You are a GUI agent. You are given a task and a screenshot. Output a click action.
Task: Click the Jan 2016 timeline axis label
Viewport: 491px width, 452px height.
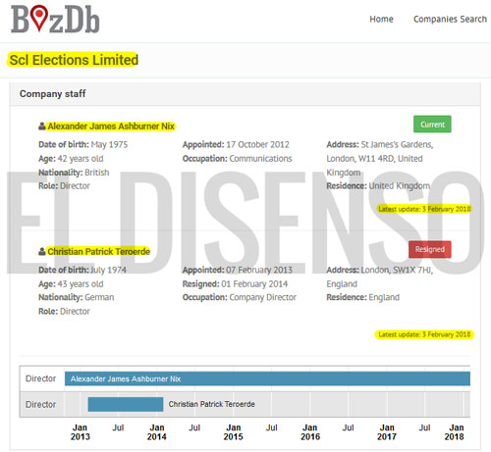pos(310,432)
